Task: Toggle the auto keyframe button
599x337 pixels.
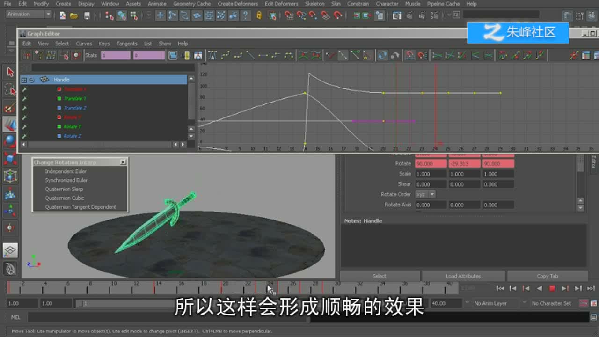Action: [x=584, y=303]
